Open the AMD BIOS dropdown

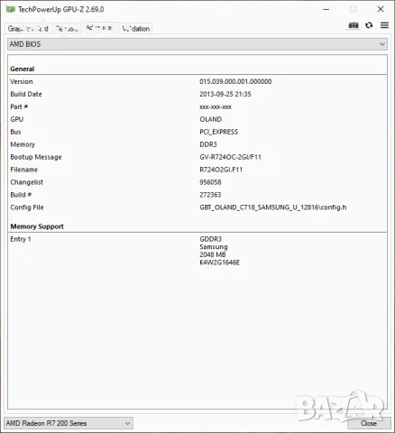coord(197,44)
